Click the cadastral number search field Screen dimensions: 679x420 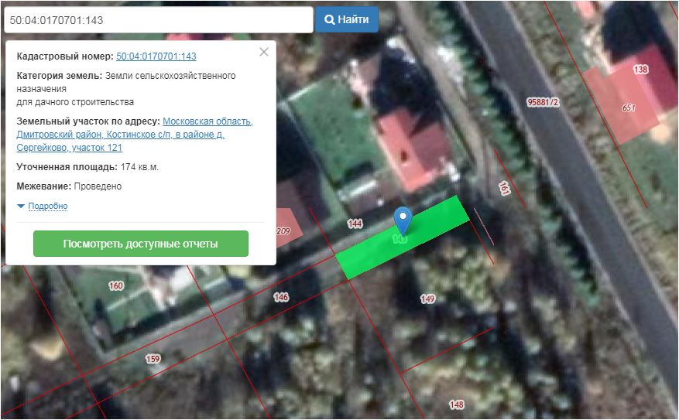[158, 20]
